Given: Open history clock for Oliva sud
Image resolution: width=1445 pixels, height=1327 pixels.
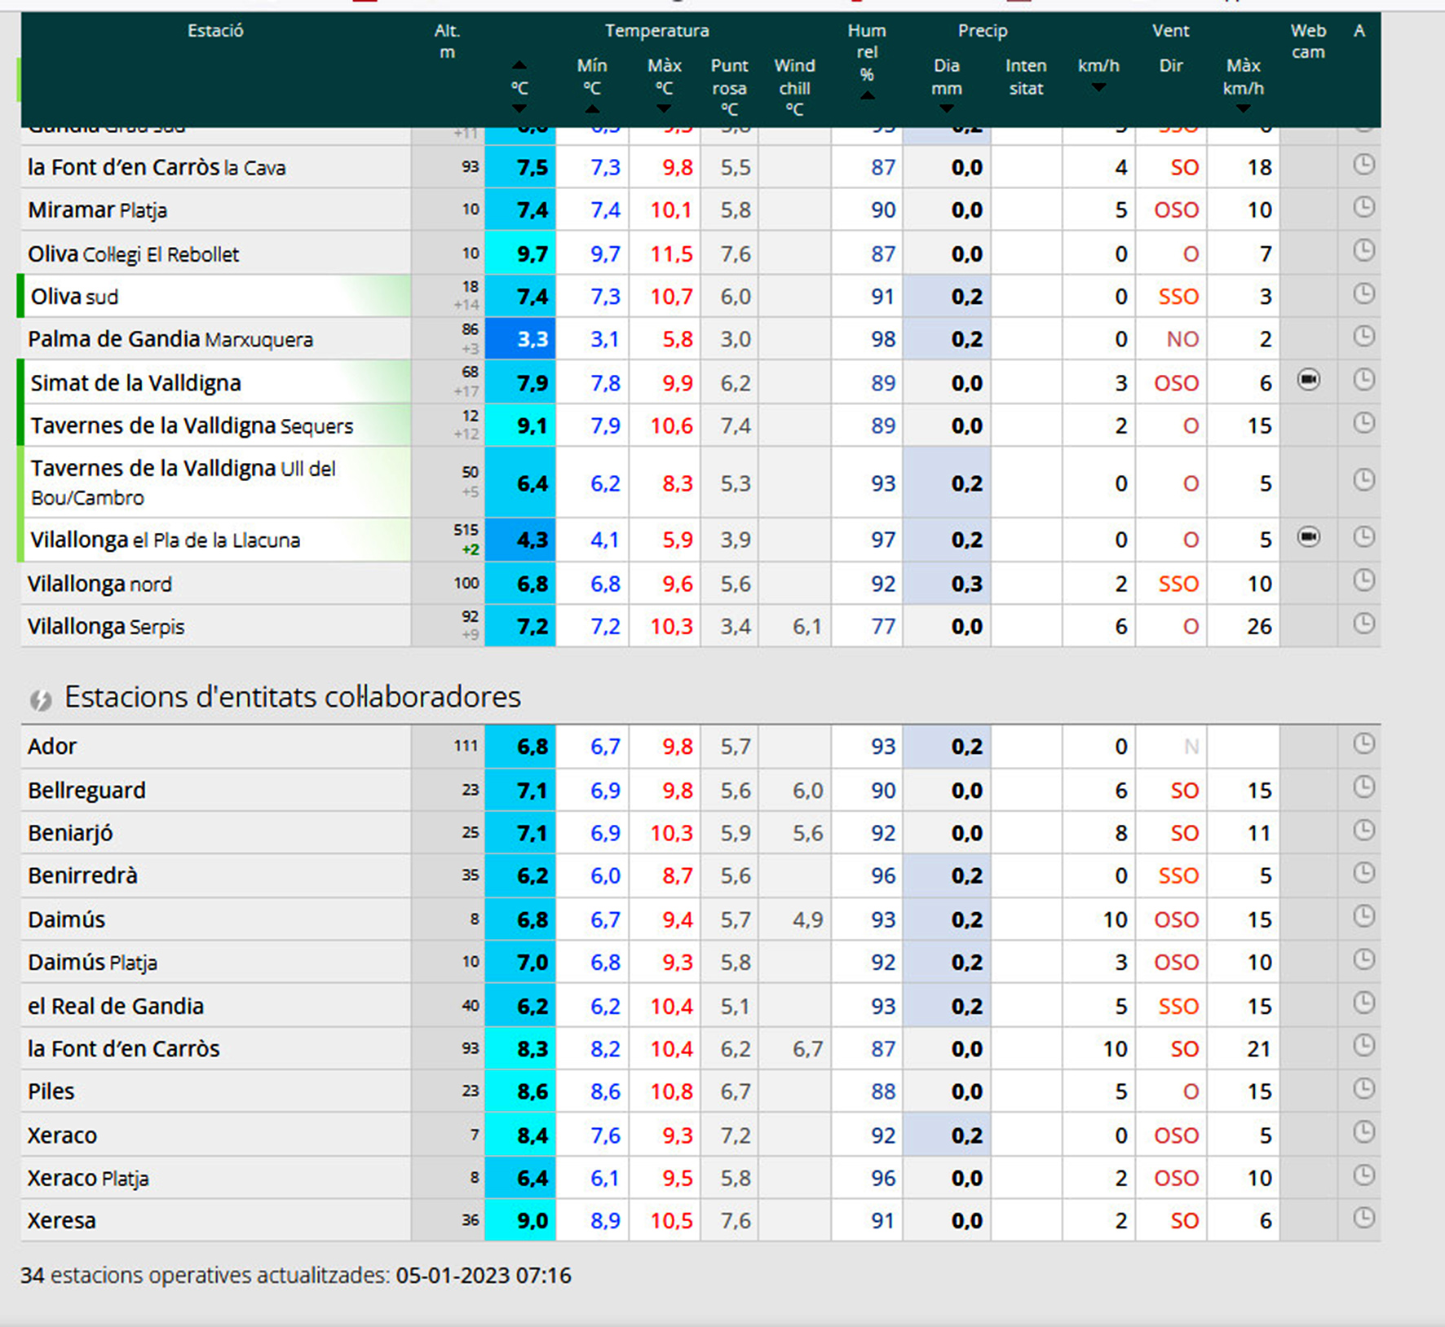Looking at the screenshot, I should (1364, 293).
